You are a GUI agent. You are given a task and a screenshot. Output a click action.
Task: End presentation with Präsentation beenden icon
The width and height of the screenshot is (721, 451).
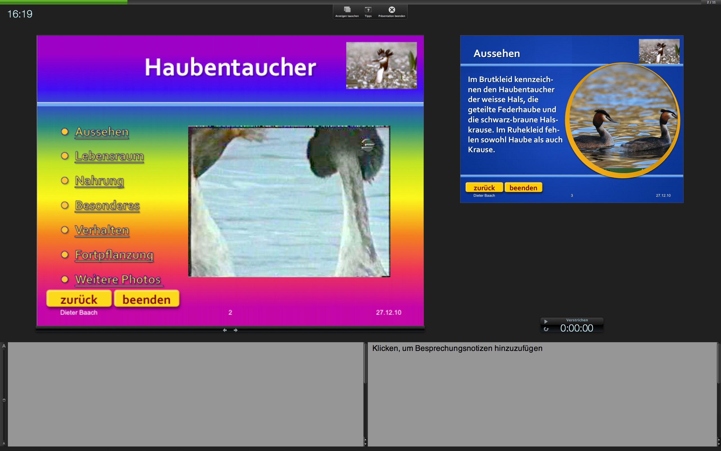391,10
